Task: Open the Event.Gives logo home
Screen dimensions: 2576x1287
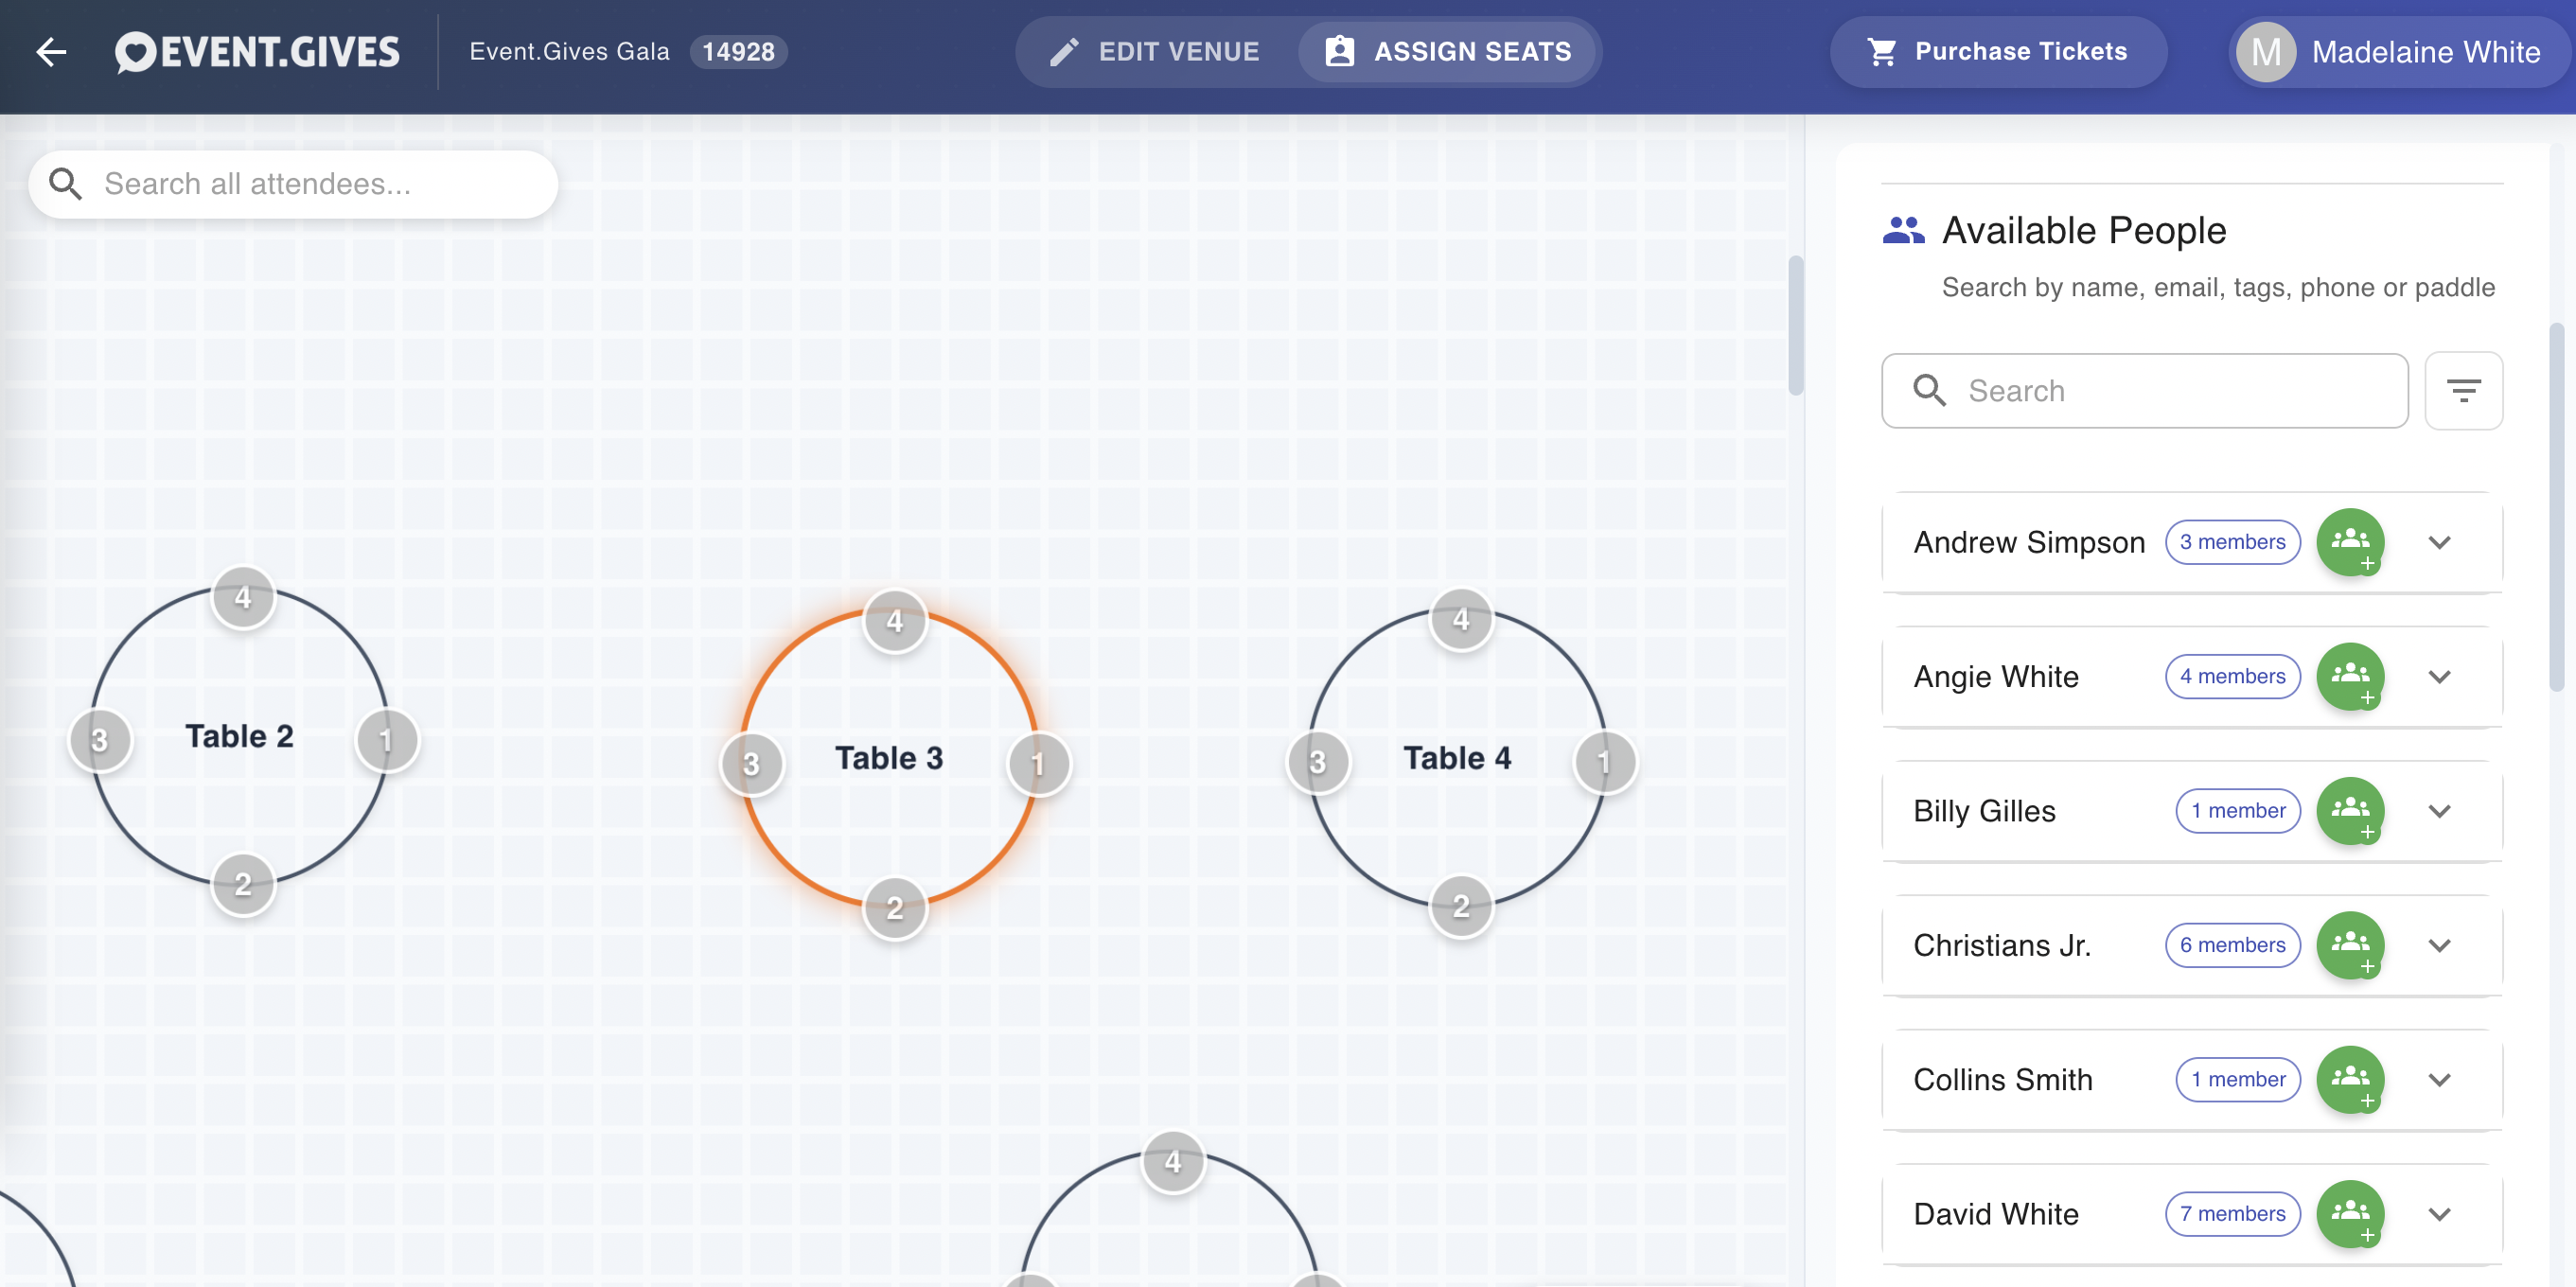Action: click(x=257, y=52)
